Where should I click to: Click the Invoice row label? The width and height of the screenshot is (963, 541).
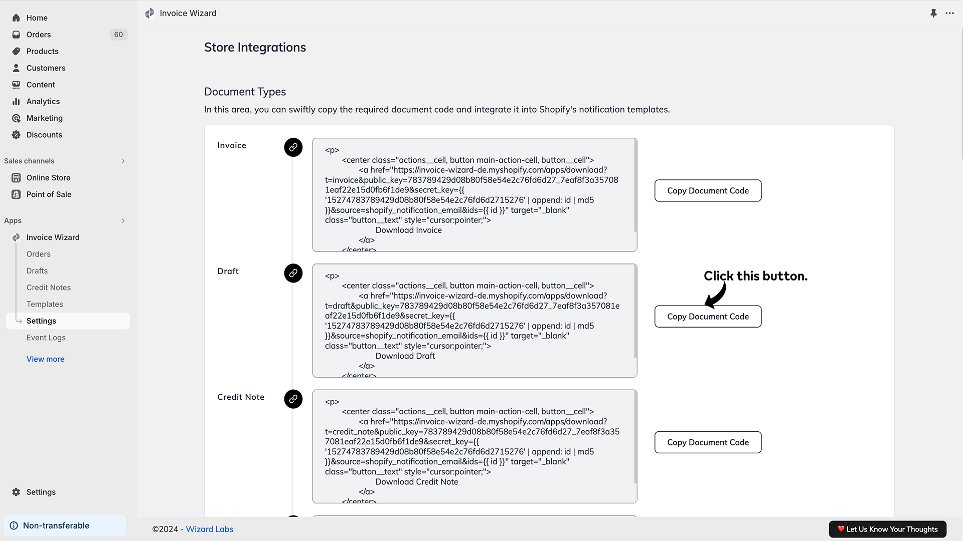[232, 146]
